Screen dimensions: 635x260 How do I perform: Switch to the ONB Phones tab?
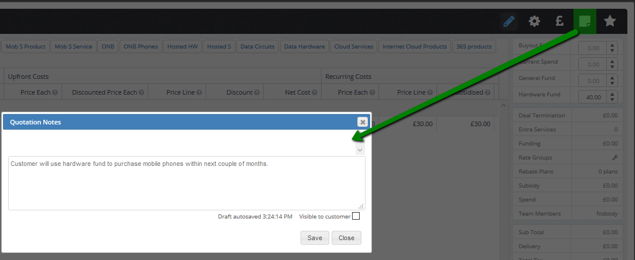(141, 46)
